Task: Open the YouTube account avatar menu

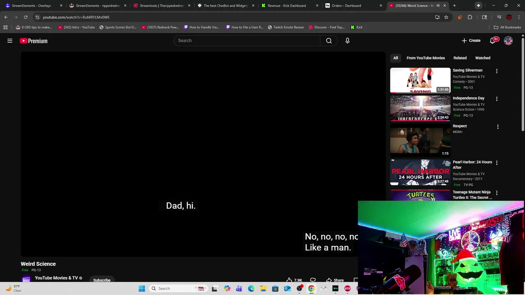Action: pos(508,41)
